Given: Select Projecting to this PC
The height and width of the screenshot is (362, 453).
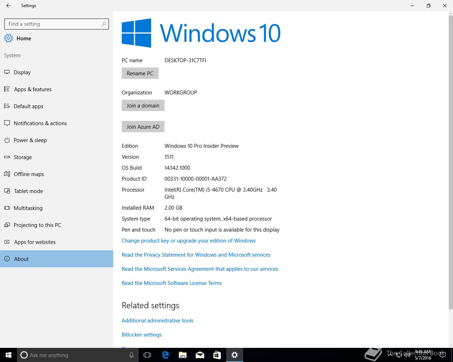Looking at the screenshot, I should tap(57, 225).
